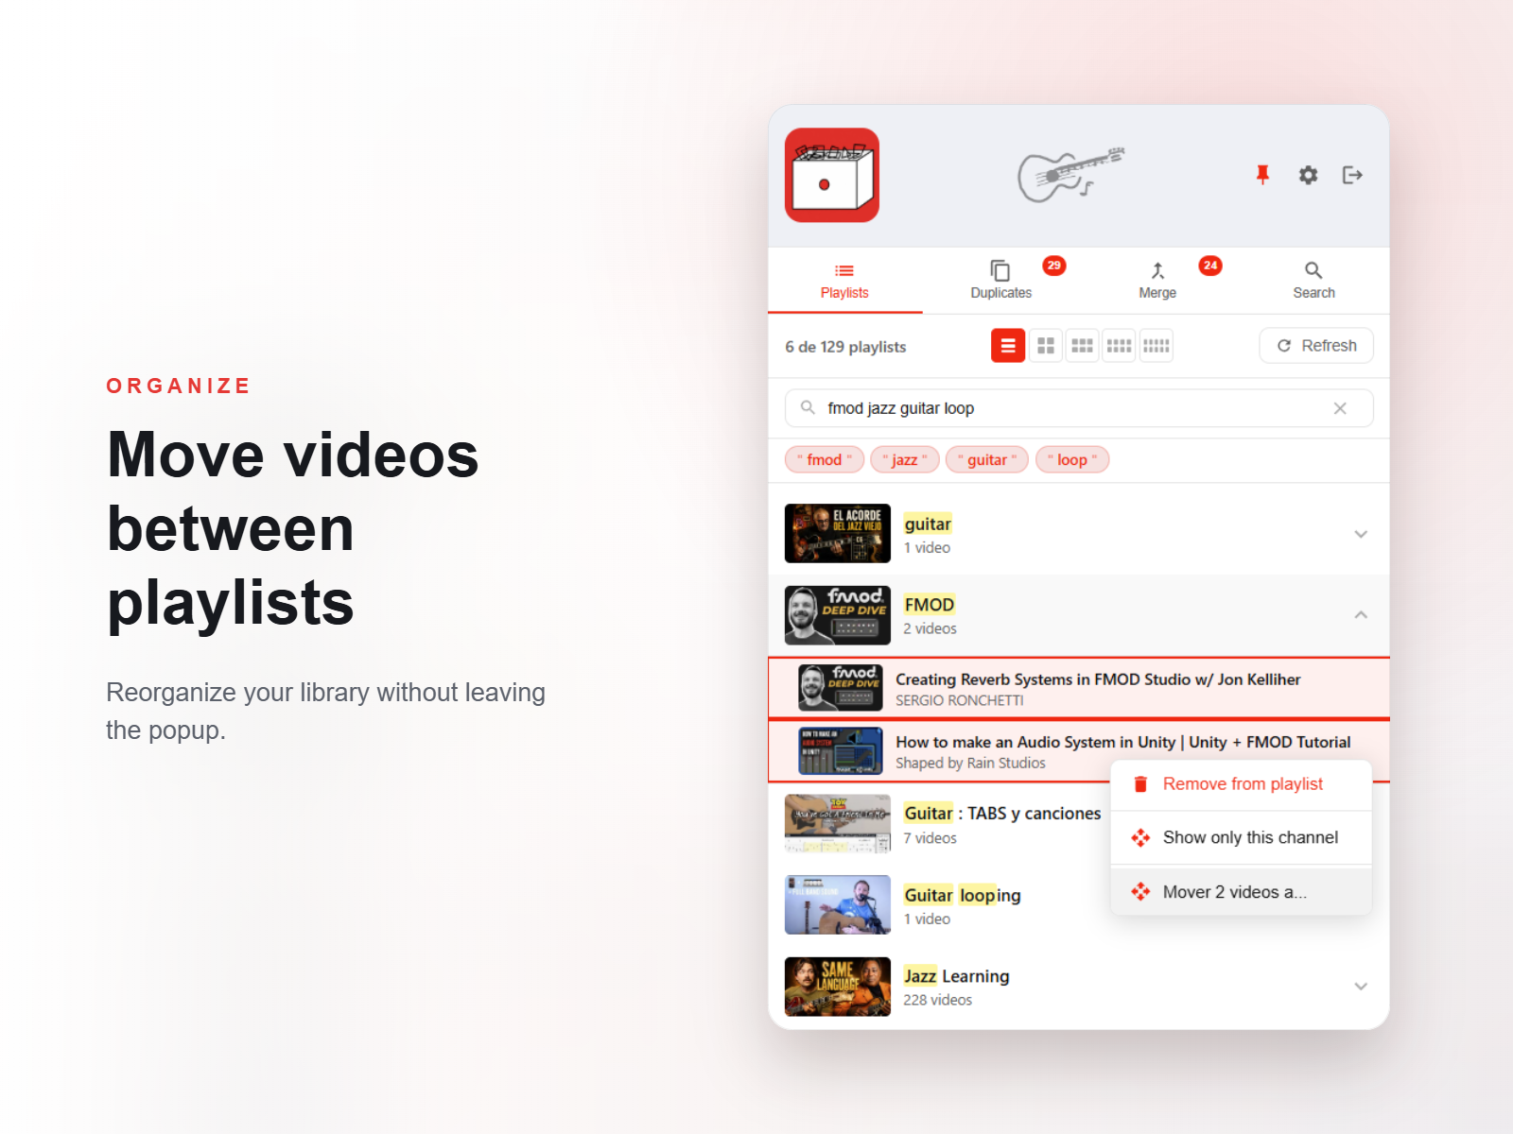Toggle the red pin icon
Screen dimensions: 1513x1134
tap(1262, 175)
